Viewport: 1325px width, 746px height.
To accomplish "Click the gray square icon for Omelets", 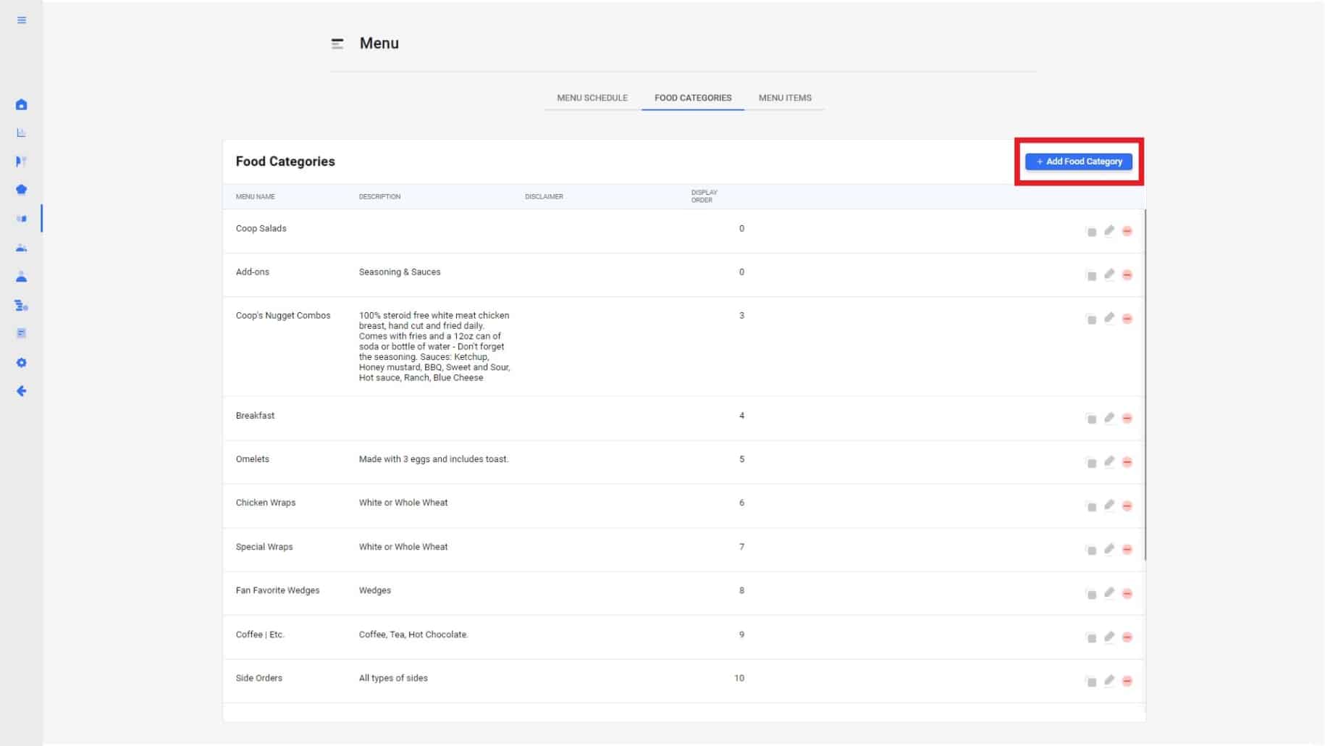I will (x=1091, y=463).
